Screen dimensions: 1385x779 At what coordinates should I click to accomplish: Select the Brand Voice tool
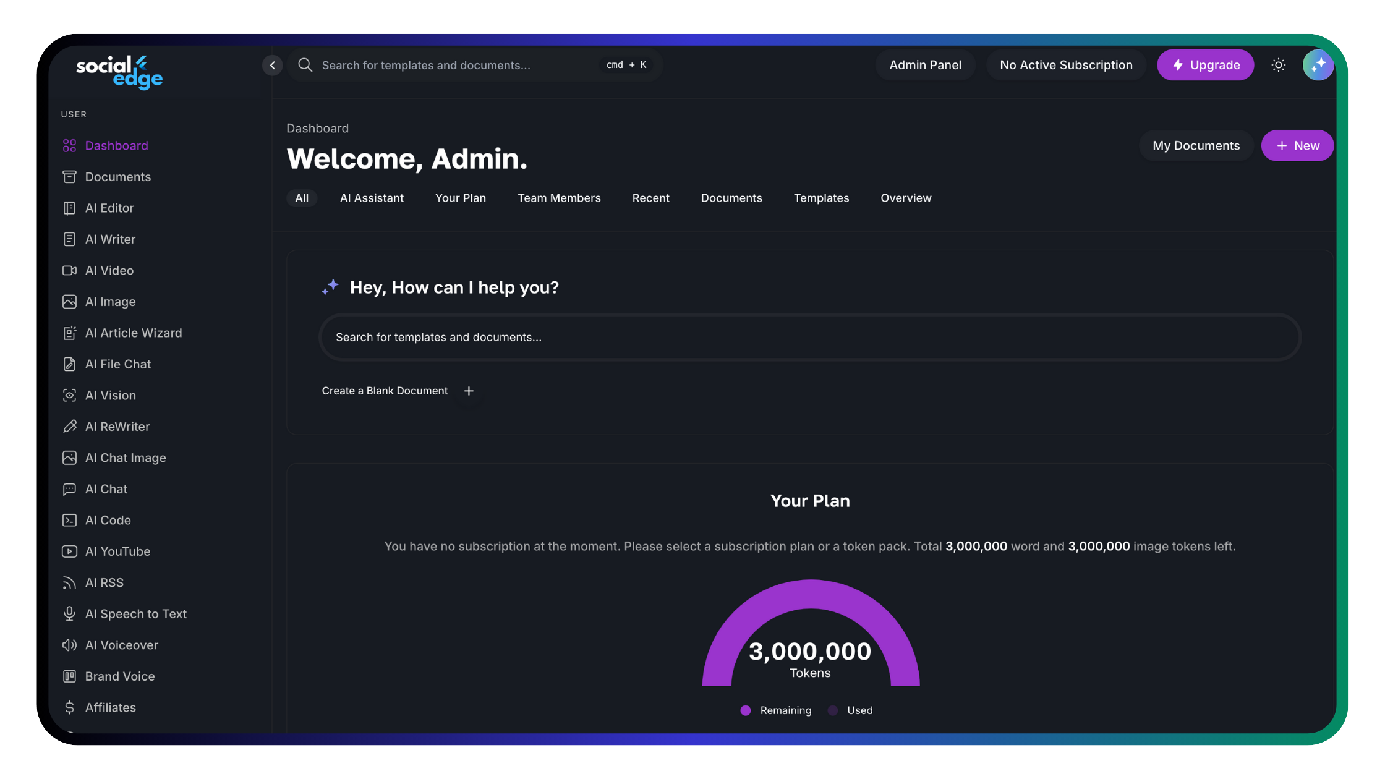coord(119,676)
